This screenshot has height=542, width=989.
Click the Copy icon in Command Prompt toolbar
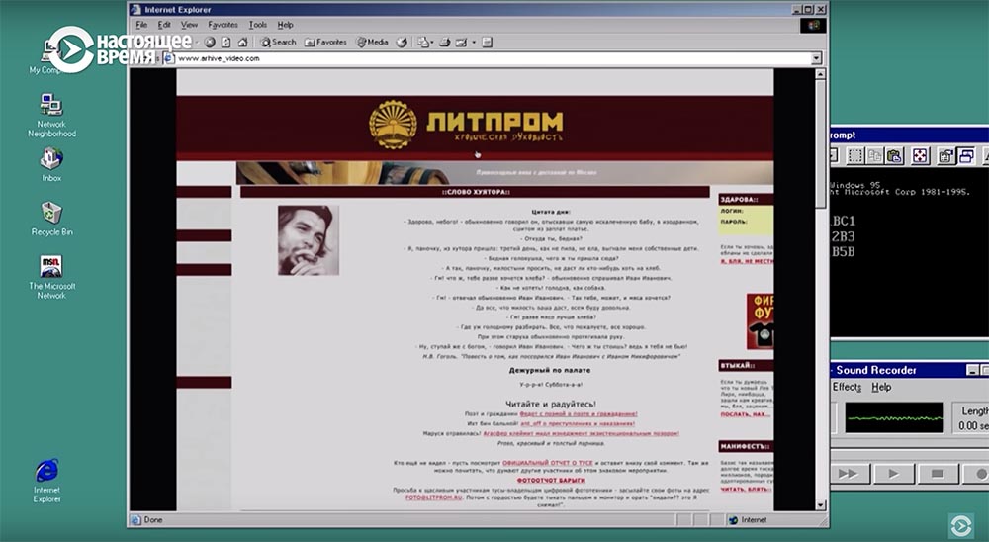(x=875, y=156)
